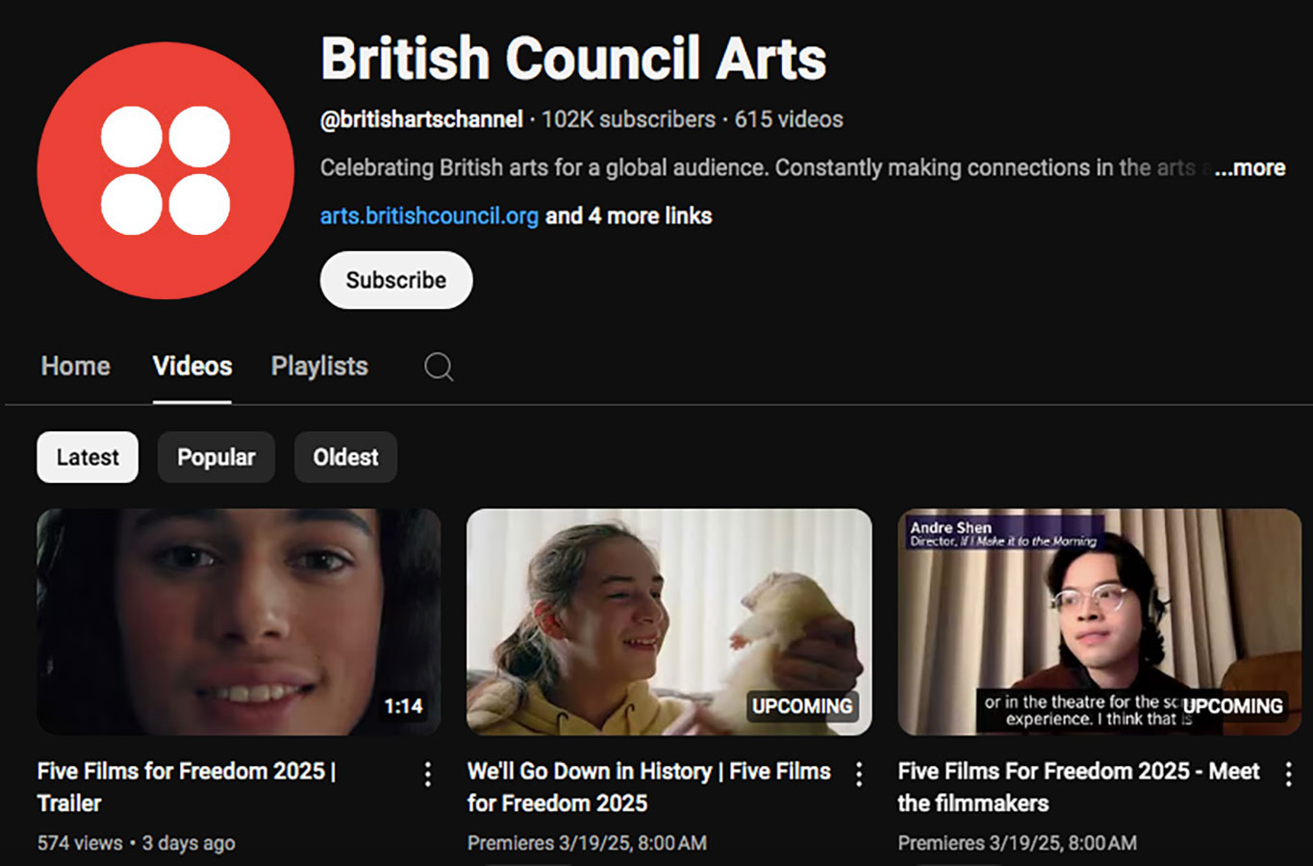Viewport: 1313px width, 866px height.
Task: Select the Videos tab
Action: click(x=192, y=367)
